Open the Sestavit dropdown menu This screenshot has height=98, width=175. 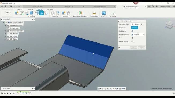tap(66, 16)
